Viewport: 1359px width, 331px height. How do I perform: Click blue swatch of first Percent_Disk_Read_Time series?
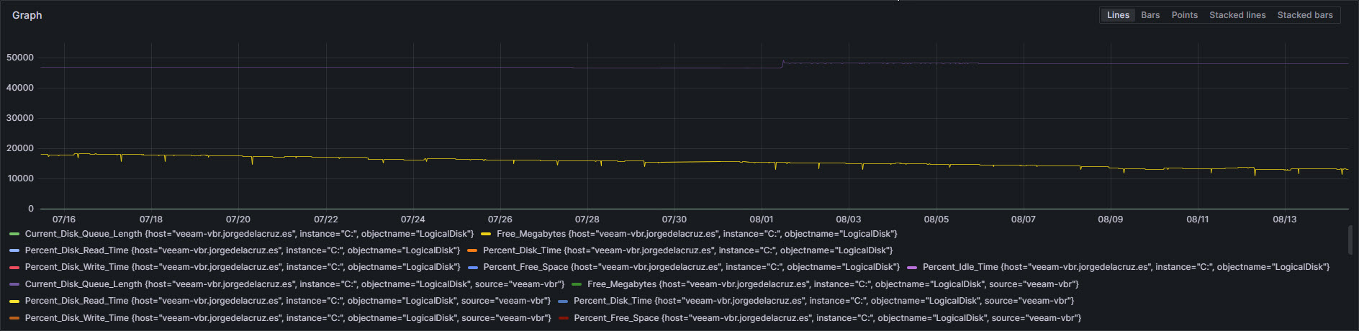coord(14,250)
